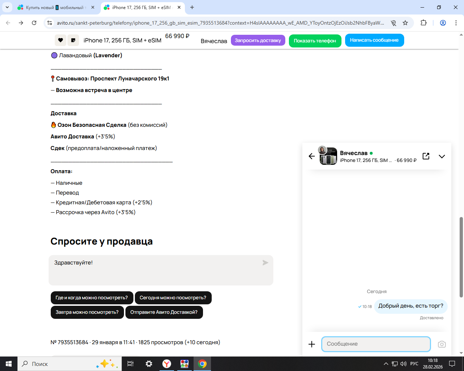
Task: Click the 'Самовывоз: Проспект Луначарского 19к1' line
Action: (x=110, y=79)
